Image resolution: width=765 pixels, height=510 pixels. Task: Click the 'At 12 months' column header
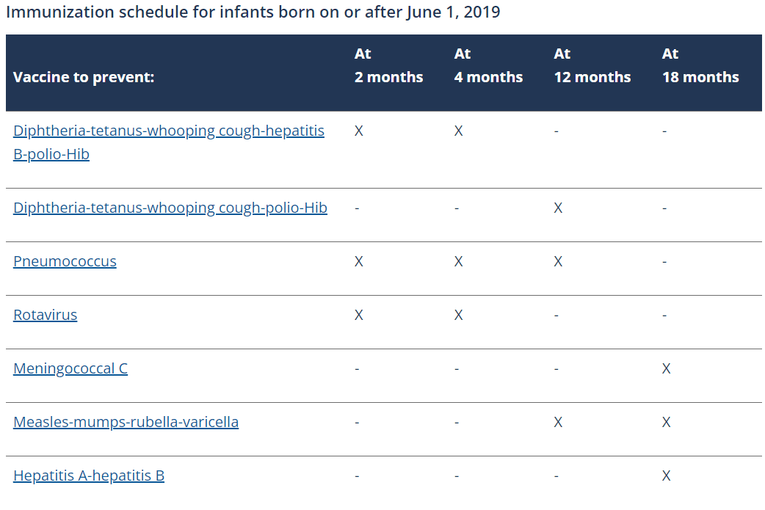(x=592, y=66)
